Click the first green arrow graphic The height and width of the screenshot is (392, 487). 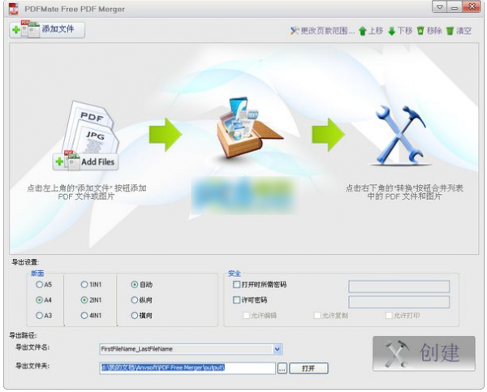[x=166, y=135]
